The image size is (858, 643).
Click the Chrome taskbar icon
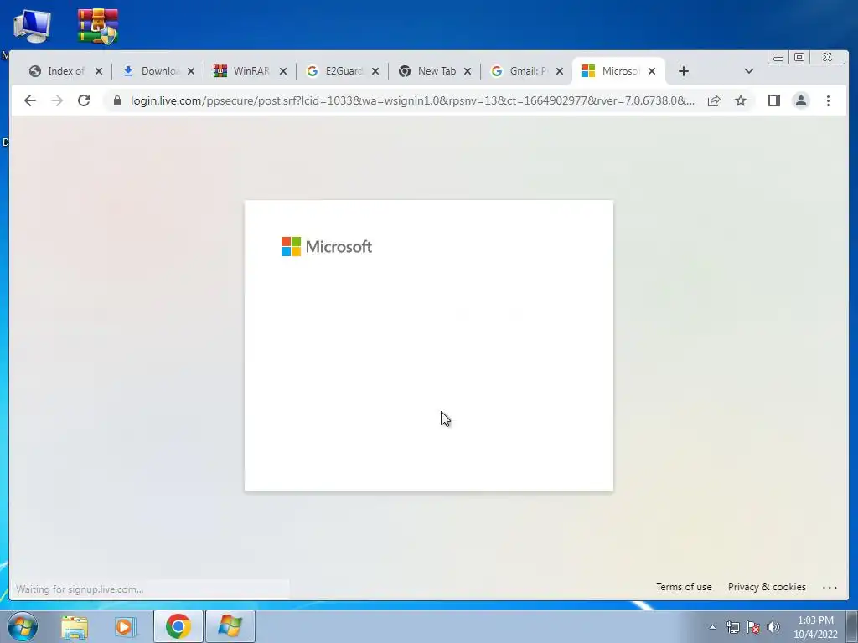(x=178, y=626)
